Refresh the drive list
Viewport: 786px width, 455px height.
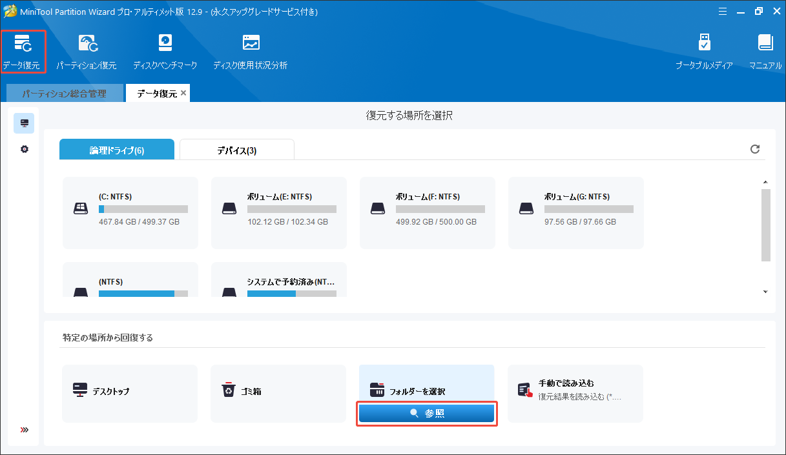tap(754, 149)
